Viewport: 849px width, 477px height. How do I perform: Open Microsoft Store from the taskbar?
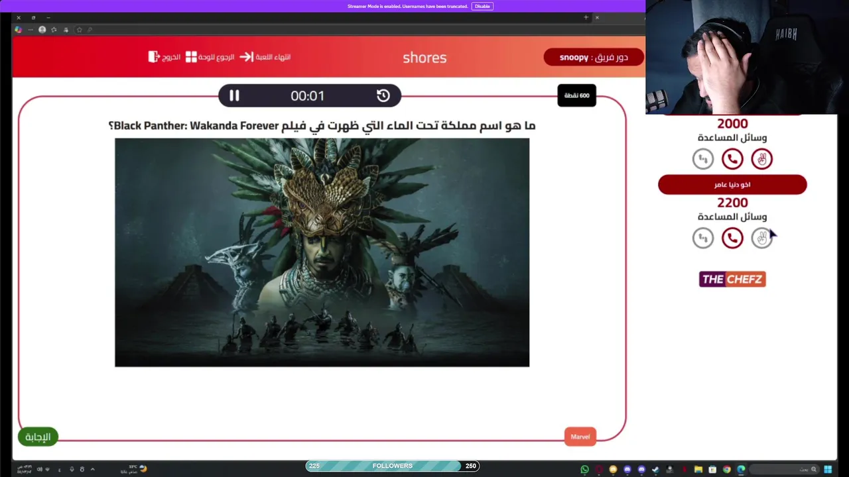pos(712,469)
